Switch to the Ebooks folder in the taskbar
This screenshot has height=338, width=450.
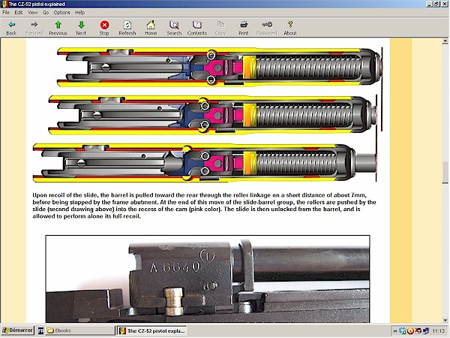[x=80, y=330]
